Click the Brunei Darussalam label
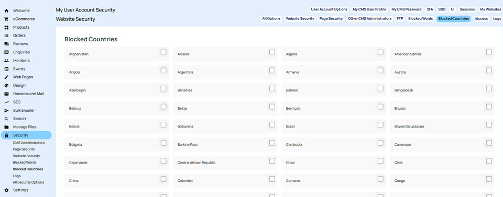The image size is (503, 197). point(409,126)
